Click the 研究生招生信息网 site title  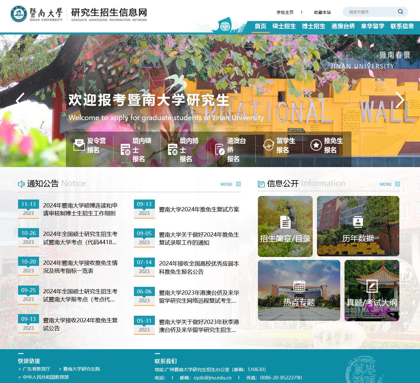(x=109, y=12)
